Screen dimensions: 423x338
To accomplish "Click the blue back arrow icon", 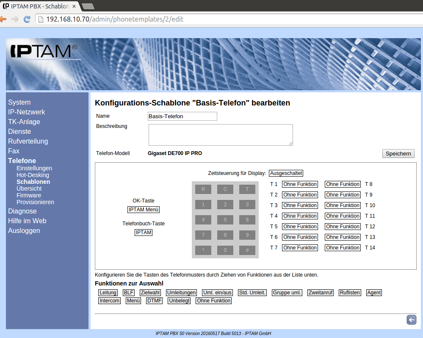I will (x=411, y=320).
